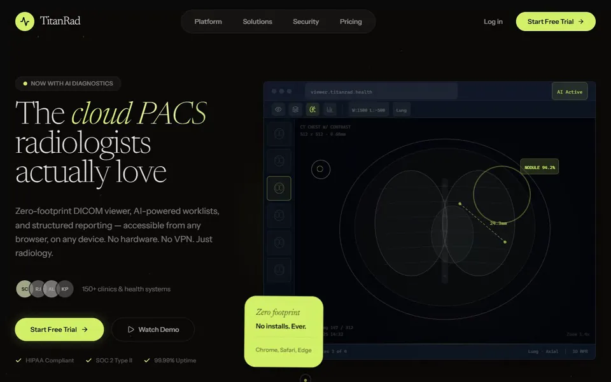The height and width of the screenshot is (382, 611).
Task: Click the Zero footprint card
Action: coord(284,331)
